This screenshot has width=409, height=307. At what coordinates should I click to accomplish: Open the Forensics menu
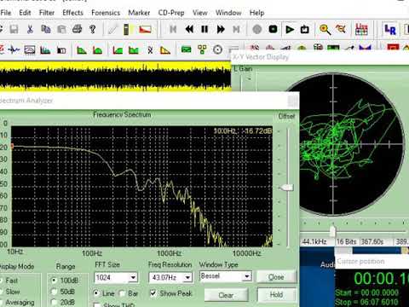click(106, 13)
